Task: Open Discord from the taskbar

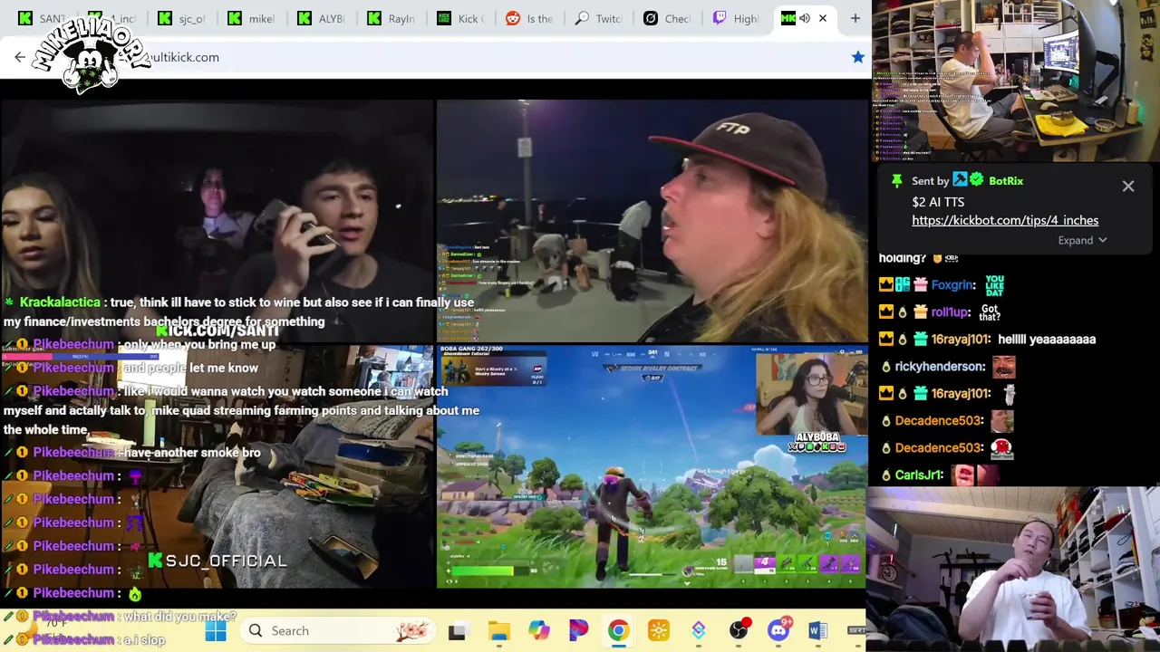Action: tap(778, 630)
